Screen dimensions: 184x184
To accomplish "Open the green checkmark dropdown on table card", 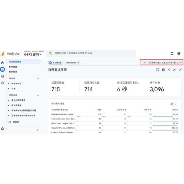I will pyautogui.click(x=174, y=104).
